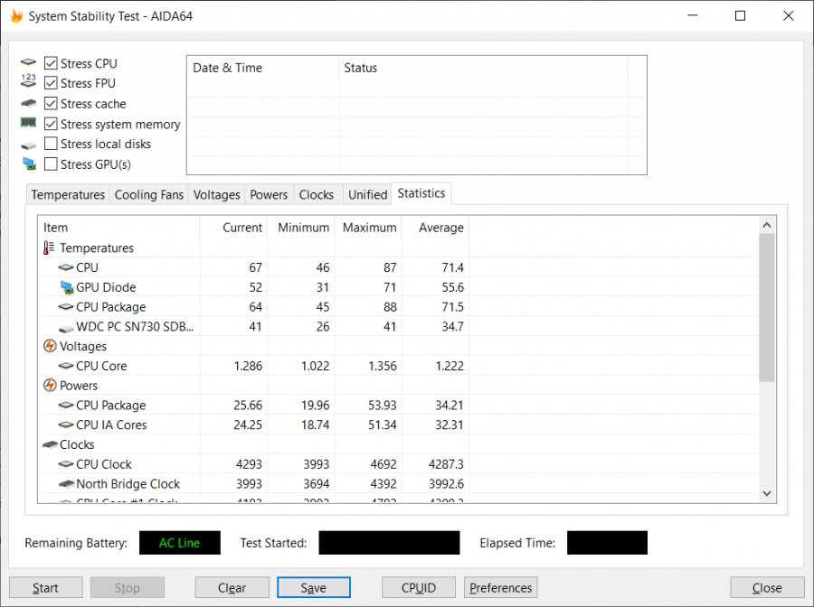Click the CPU Core maximum voltage 1.356
Screen dimensions: 814x607
[x=382, y=366]
